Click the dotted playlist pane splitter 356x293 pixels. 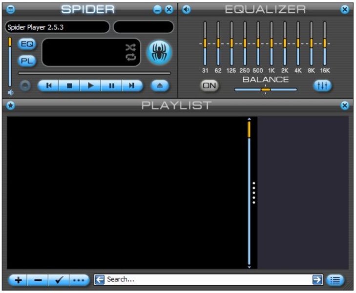[254, 193]
